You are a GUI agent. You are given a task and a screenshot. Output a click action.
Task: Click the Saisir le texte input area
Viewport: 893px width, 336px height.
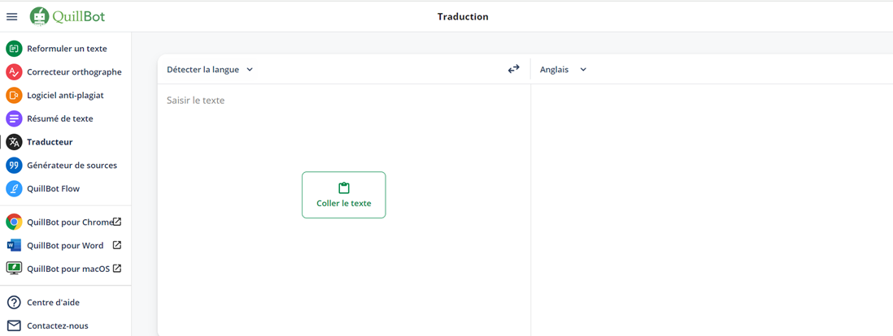pyautogui.click(x=344, y=210)
